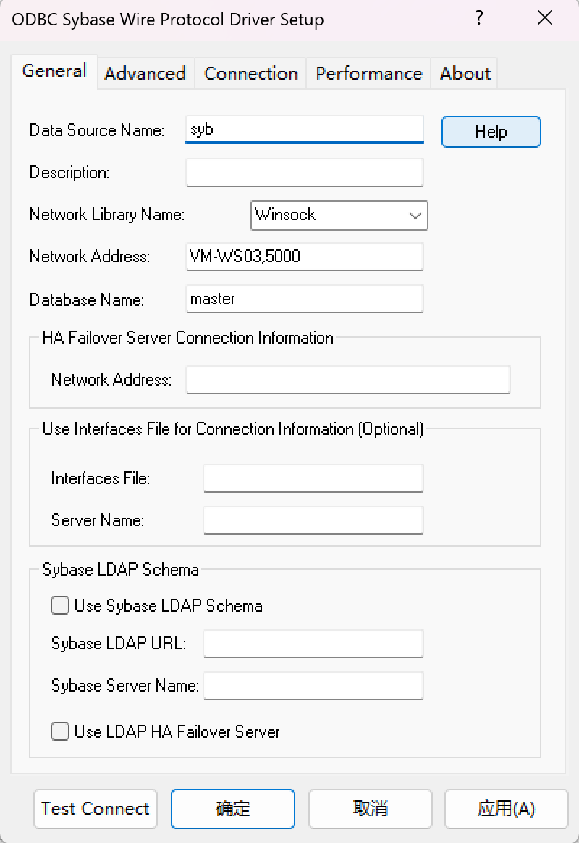579x843 pixels.
Task: Click the Data Source Name label
Action: tap(96, 130)
